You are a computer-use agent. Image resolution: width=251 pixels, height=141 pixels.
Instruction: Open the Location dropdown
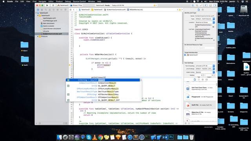coord(205,22)
